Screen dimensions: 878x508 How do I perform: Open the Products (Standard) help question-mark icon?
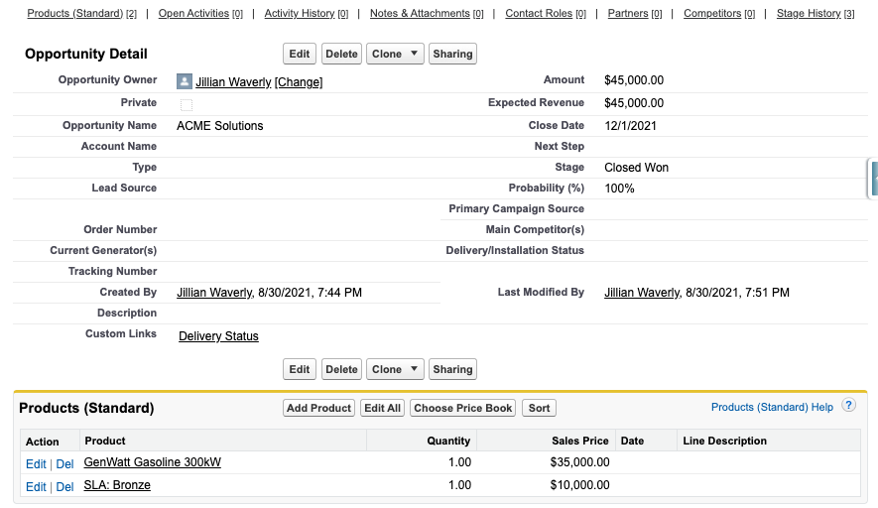849,405
